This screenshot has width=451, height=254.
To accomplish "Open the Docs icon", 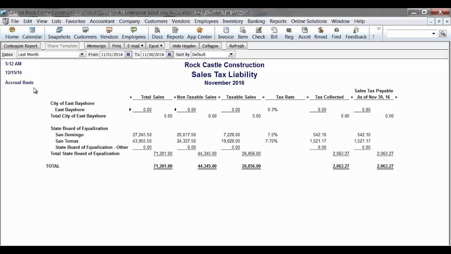I will coord(157,33).
